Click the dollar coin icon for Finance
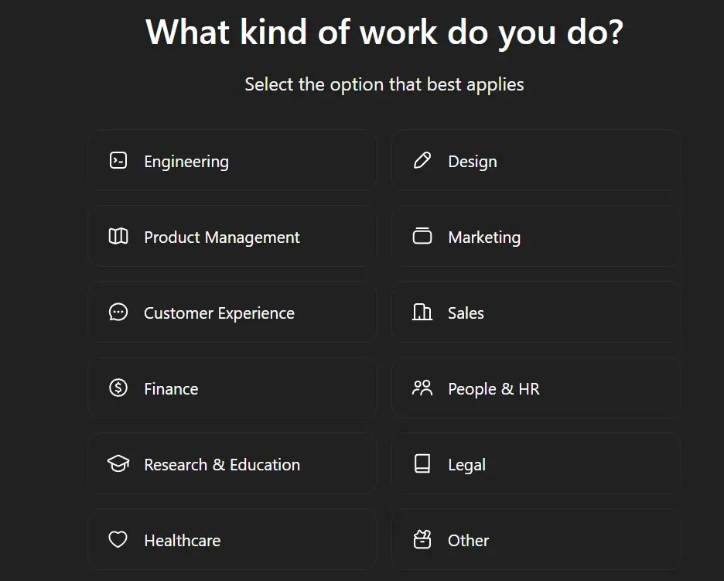Viewport: 724px width, 581px height. [118, 388]
